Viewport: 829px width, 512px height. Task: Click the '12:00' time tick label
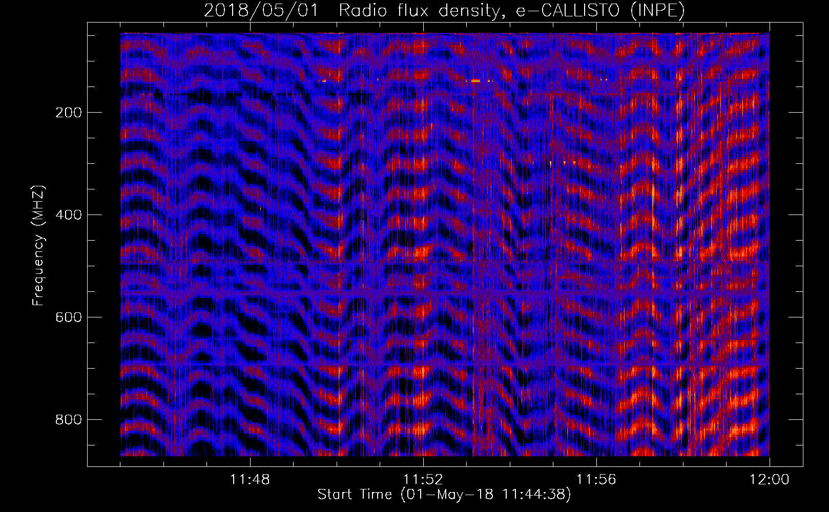coord(770,480)
